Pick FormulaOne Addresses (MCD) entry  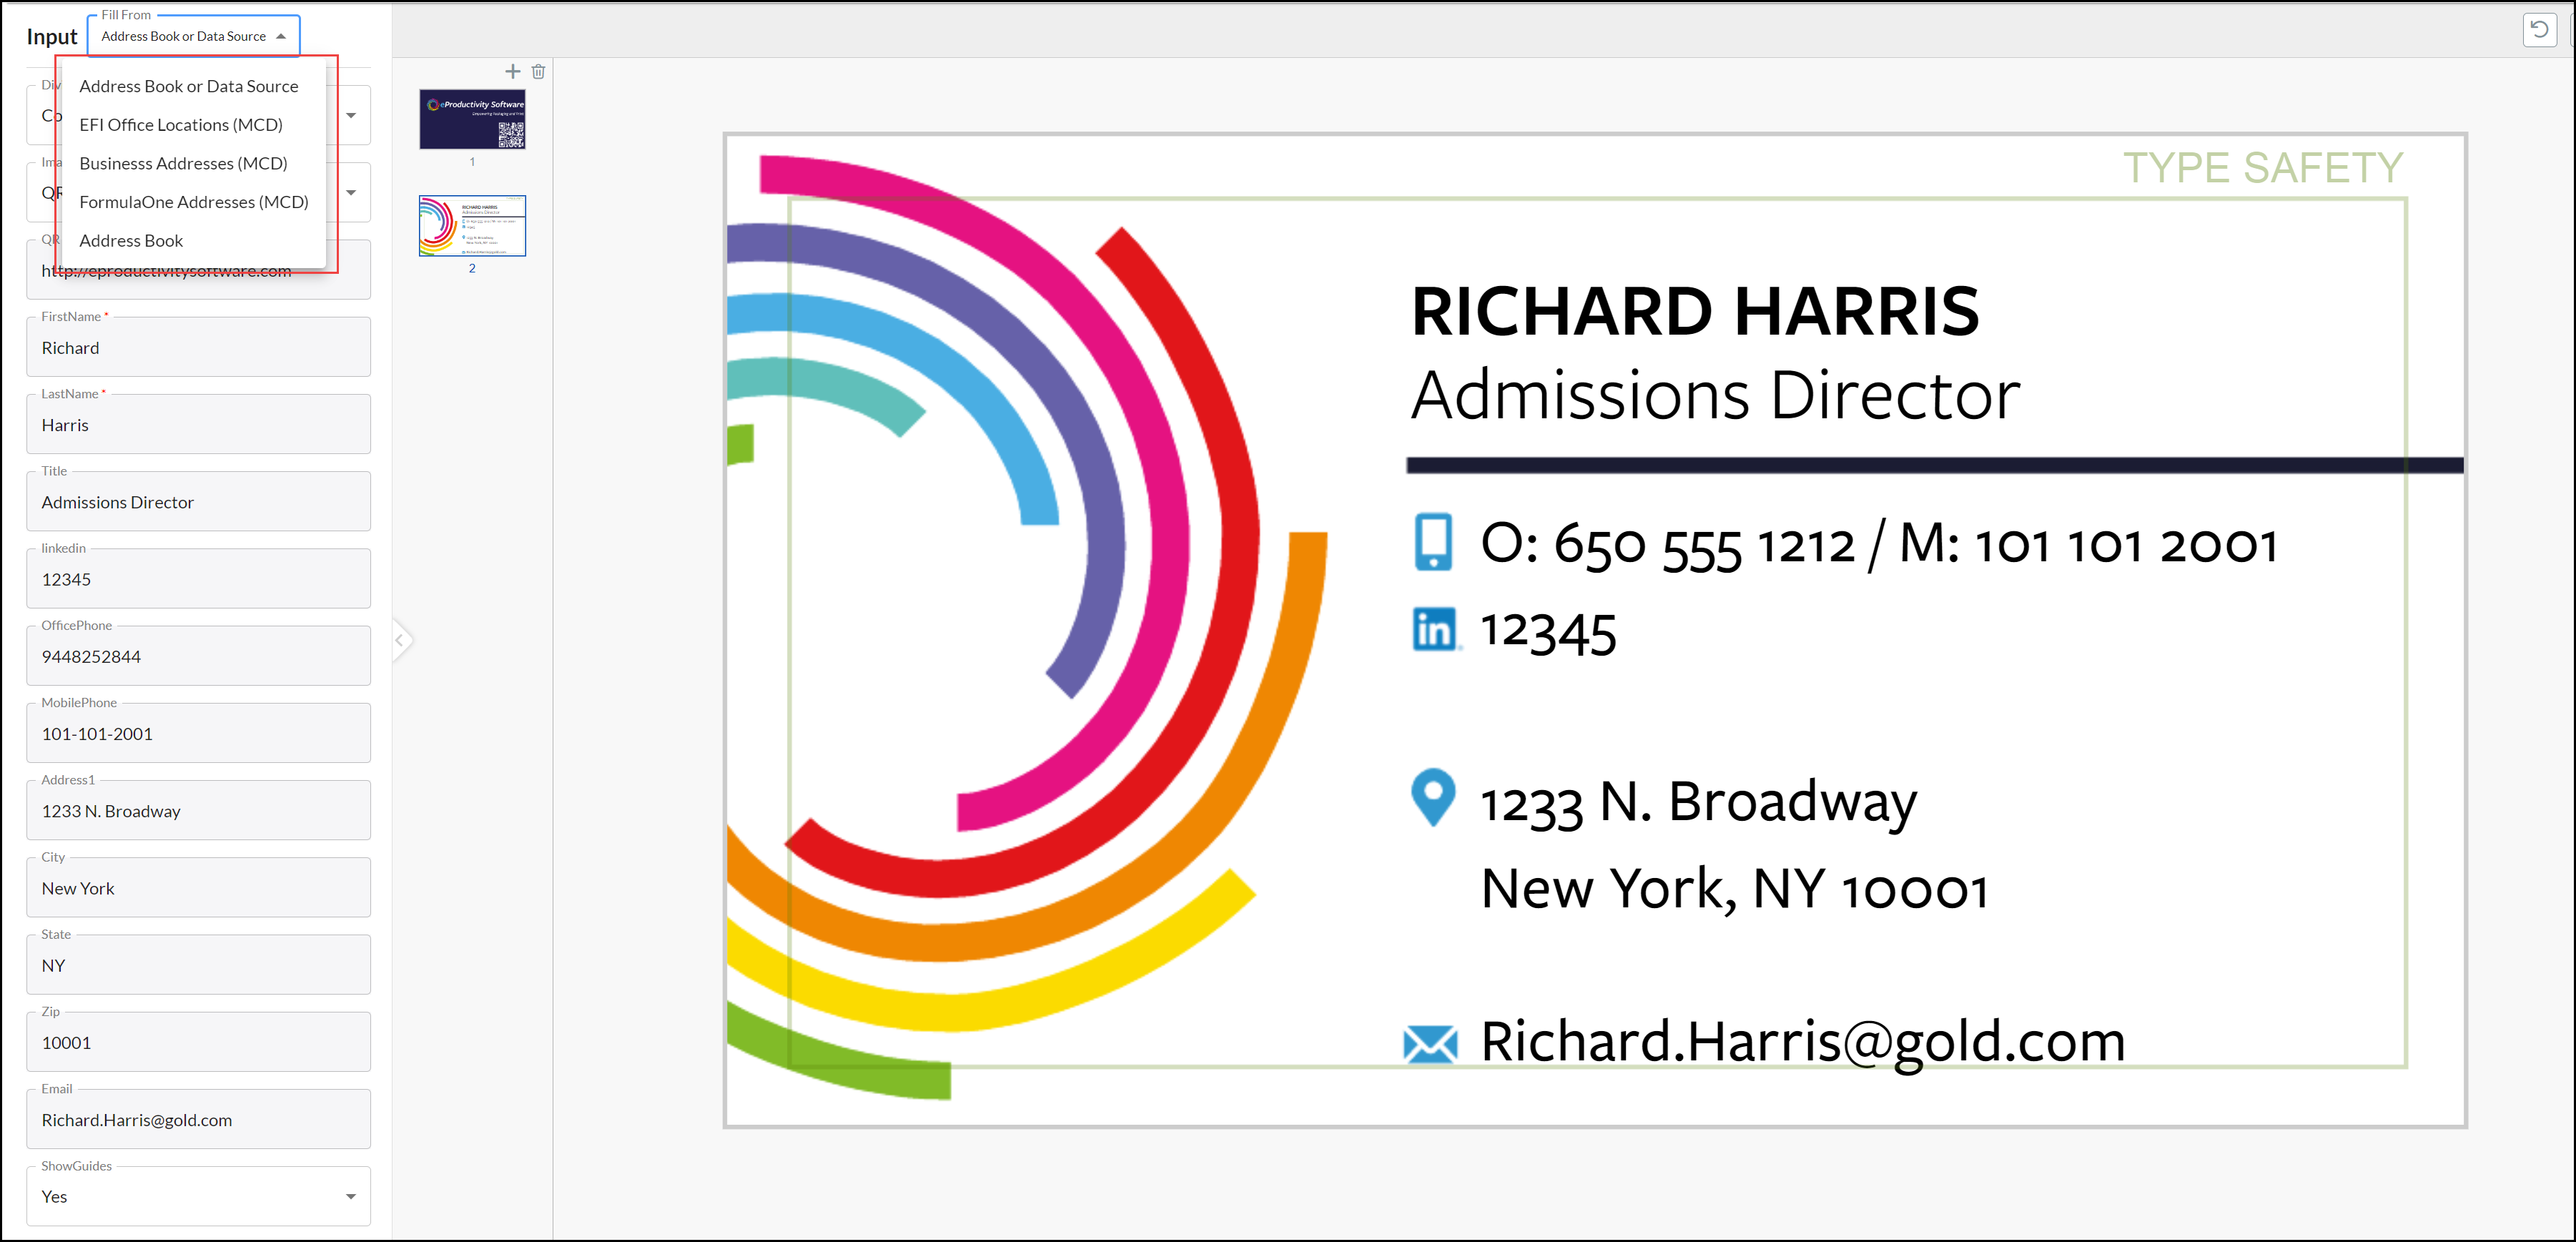[193, 202]
